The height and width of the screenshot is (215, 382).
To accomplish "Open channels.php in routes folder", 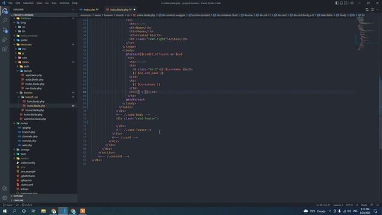I will (x=30, y=137).
